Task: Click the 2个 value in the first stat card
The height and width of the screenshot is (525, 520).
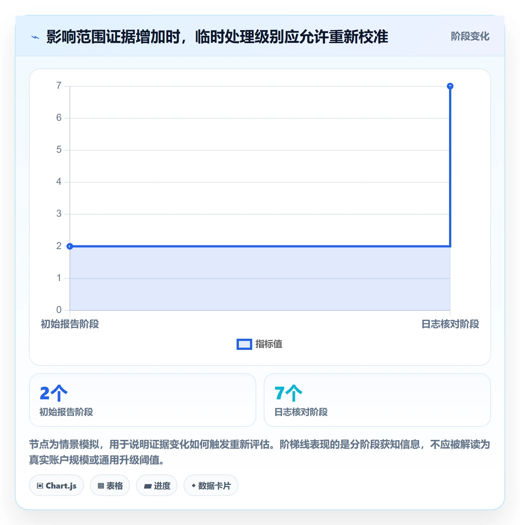Action: [x=54, y=393]
